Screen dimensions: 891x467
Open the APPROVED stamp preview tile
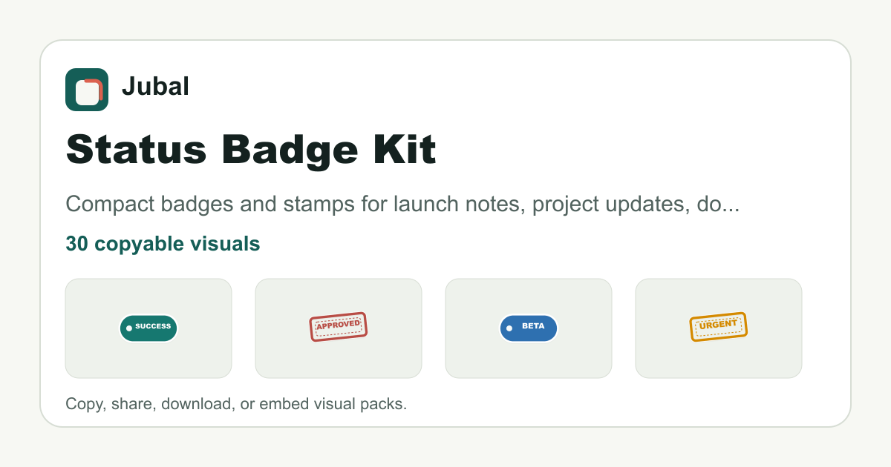coord(339,328)
